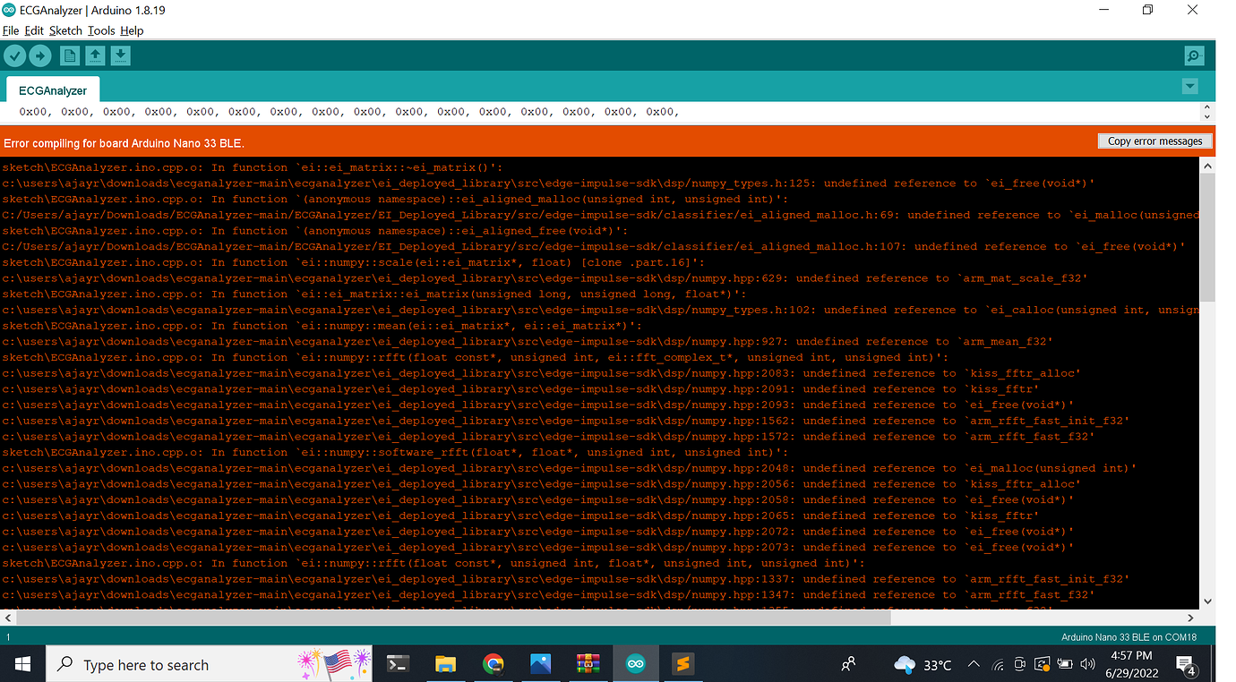The height and width of the screenshot is (682, 1236).
Task: Open Google Chrome from the taskbar
Action: 493,664
